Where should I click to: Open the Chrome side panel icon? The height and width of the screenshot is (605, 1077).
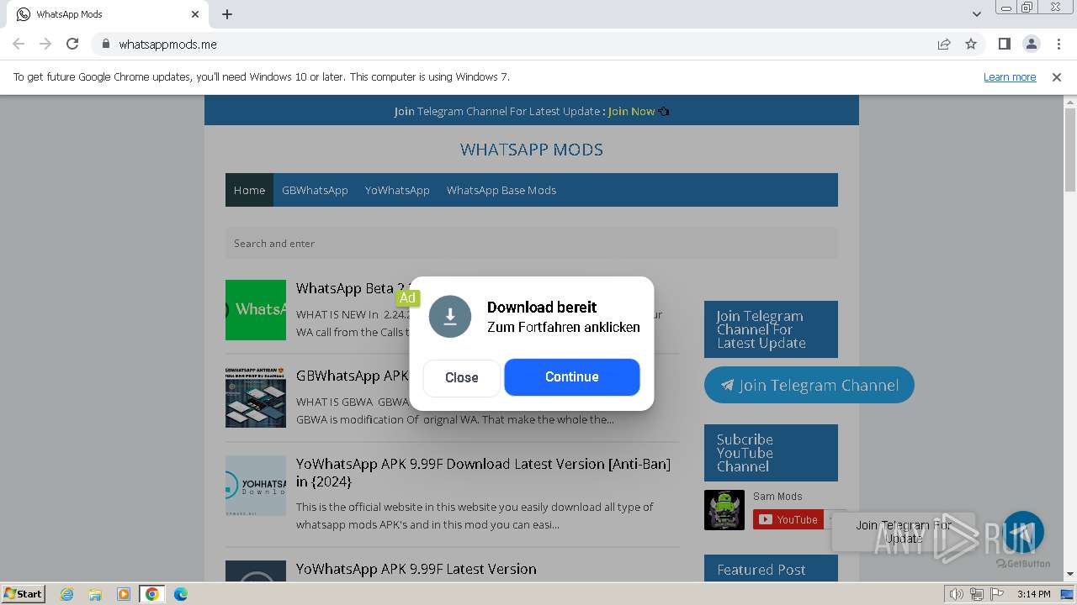(1004, 44)
